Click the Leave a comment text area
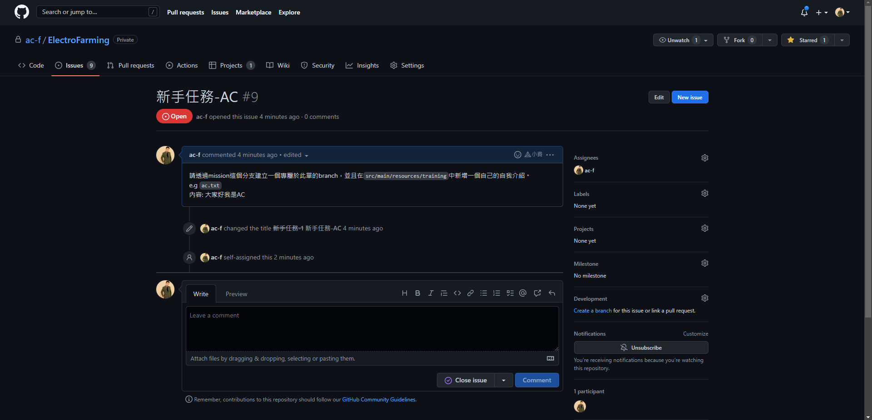 click(x=372, y=328)
